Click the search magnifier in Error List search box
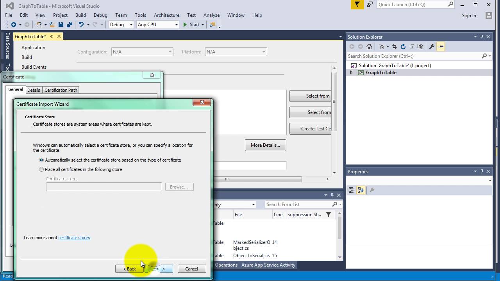The height and width of the screenshot is (281, 500). 334,204
